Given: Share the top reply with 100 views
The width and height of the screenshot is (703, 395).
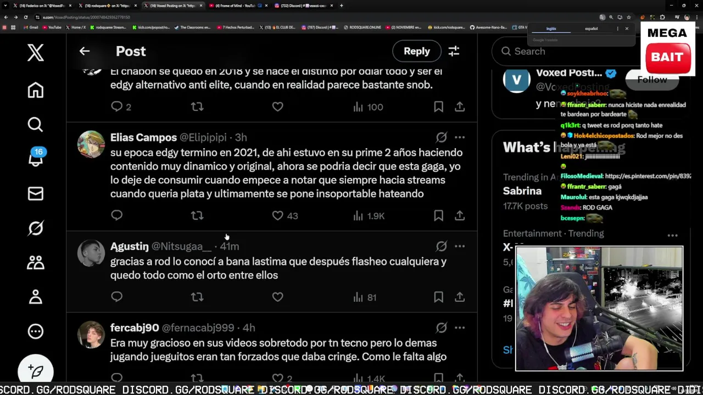Looking at the screenshot, I should point(460,107).
